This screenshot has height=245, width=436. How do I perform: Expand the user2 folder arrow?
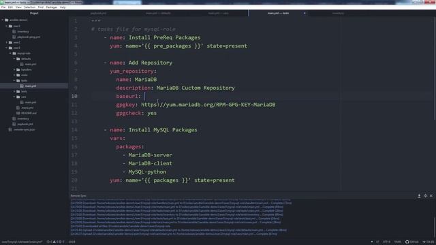tap(7, 42)
